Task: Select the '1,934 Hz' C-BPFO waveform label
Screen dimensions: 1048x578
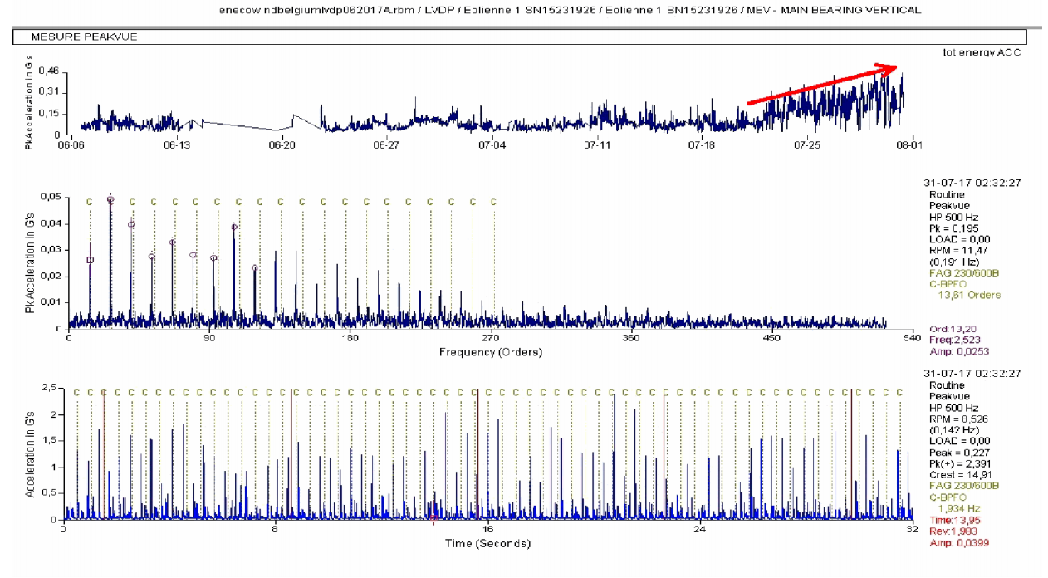Action: (960, 507)
